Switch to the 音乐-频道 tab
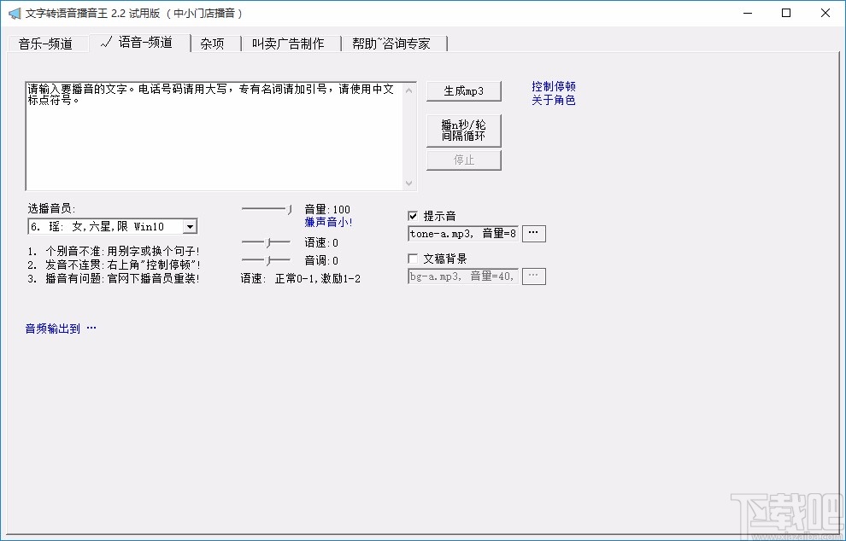The image size is (846, 541). click(x=47, y=43)
